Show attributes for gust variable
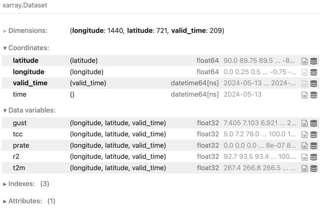Viewport: 326px width, 211px height. click(304, 123)
